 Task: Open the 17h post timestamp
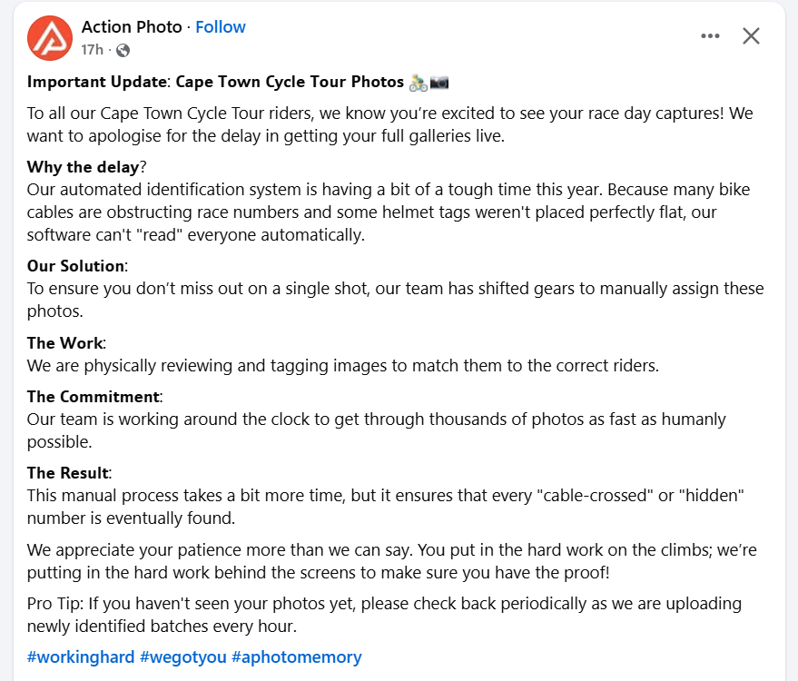92,50
